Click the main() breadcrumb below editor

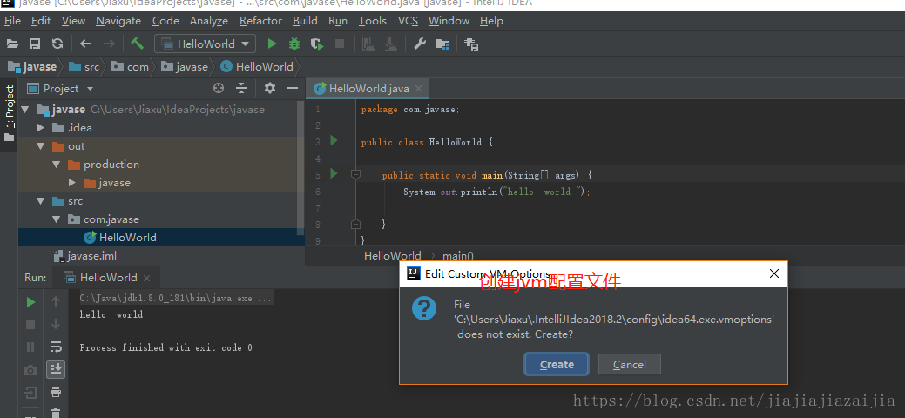[x=457, y=256]
